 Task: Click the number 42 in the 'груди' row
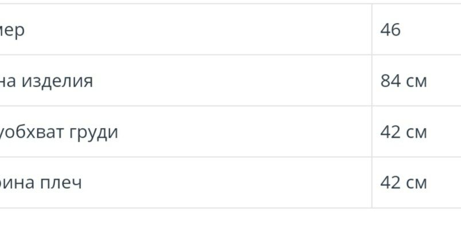(390, 132)
